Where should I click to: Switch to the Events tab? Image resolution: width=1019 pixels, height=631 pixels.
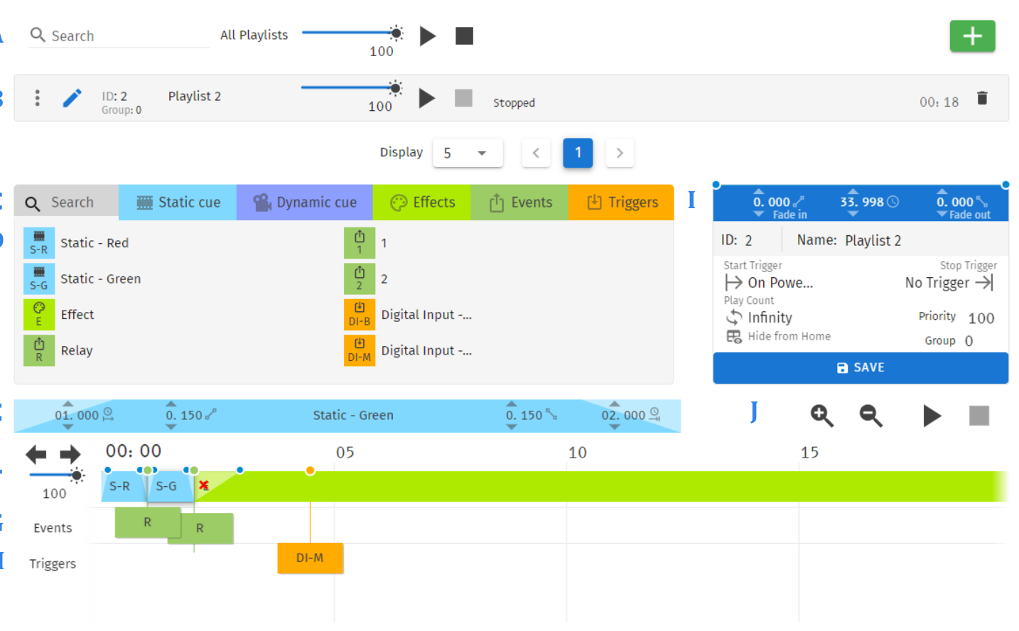coord(519,203)
